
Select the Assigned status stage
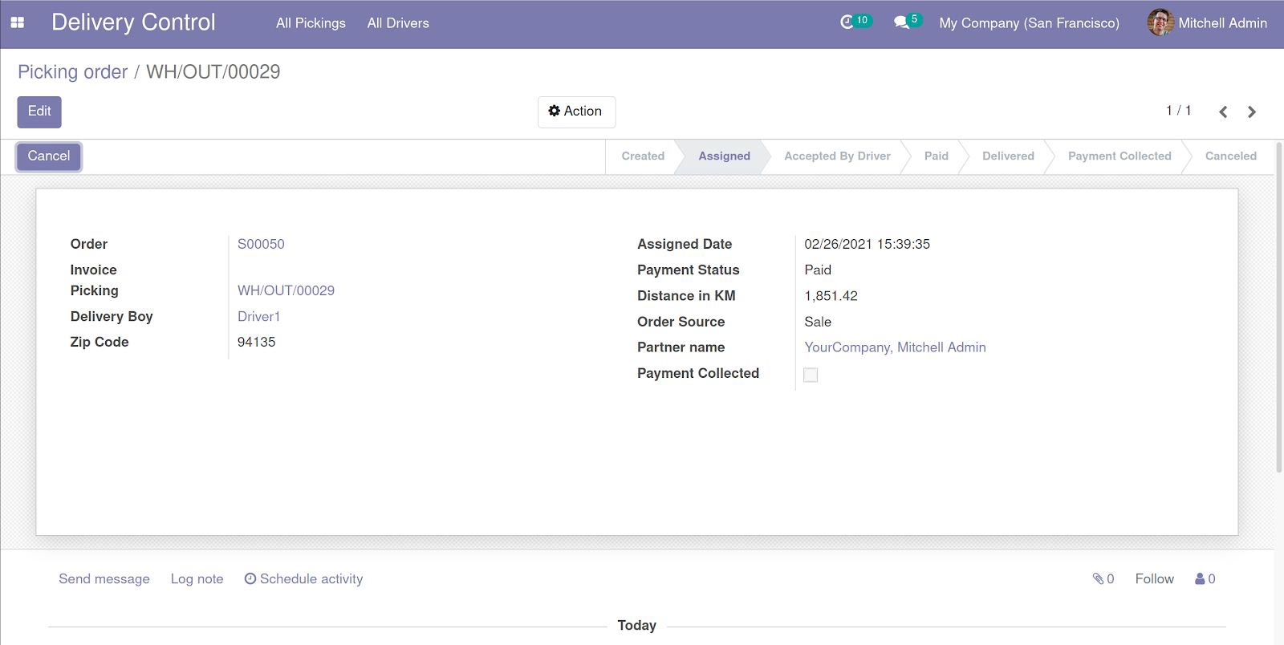click(724, 156)
